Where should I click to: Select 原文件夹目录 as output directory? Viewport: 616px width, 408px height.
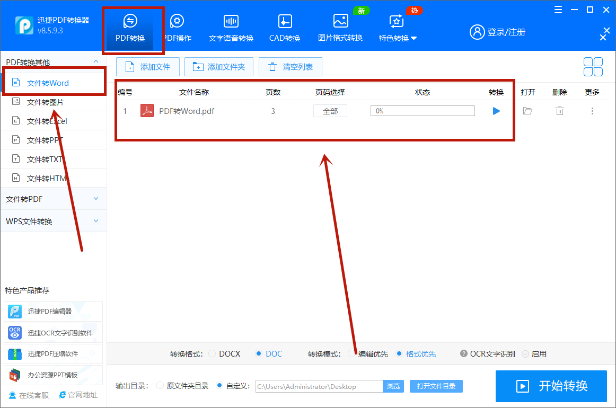click(x=159, y=386)
